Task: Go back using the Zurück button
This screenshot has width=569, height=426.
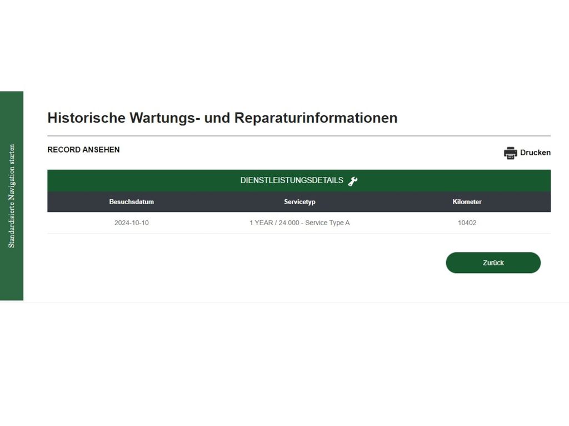Action: tap(493, 263)
